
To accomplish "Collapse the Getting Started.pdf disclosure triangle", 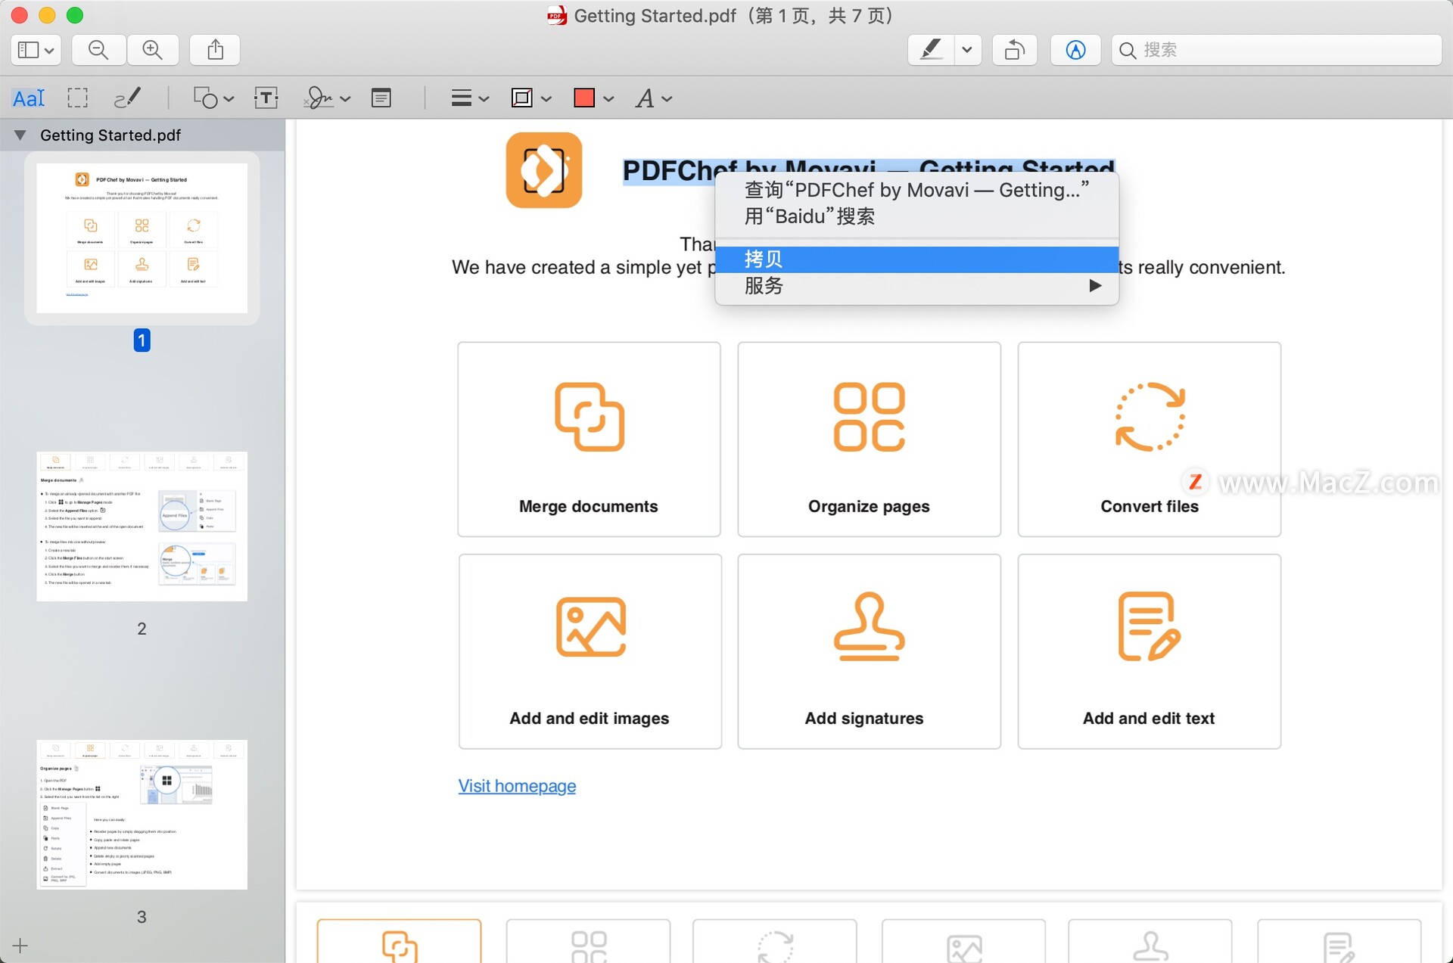I will [x=20, y=135].
